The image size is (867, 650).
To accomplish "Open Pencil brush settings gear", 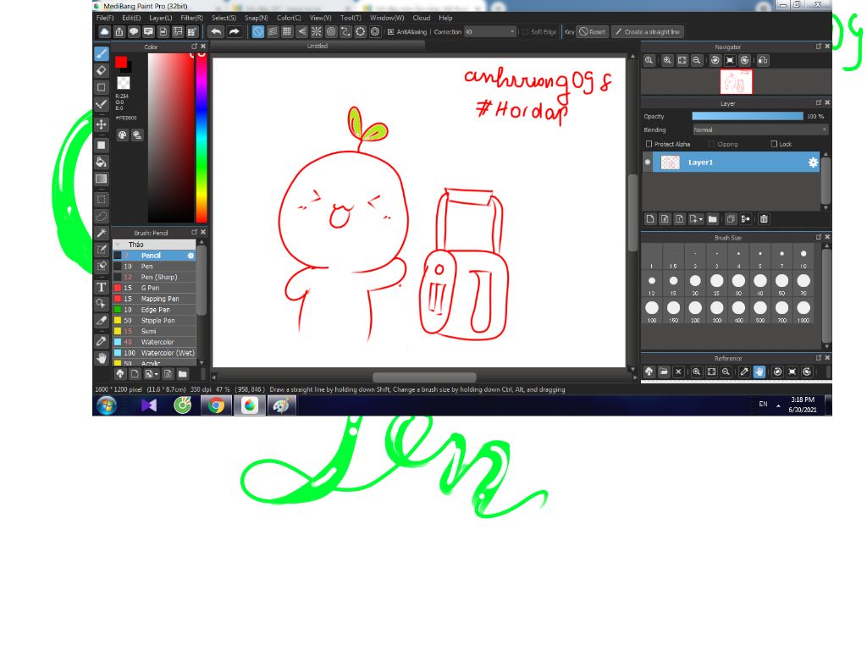I will click(x=191, y=256).
